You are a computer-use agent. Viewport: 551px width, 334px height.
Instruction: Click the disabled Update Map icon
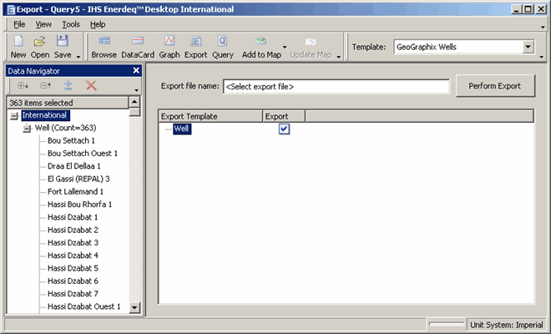point(311,42)
